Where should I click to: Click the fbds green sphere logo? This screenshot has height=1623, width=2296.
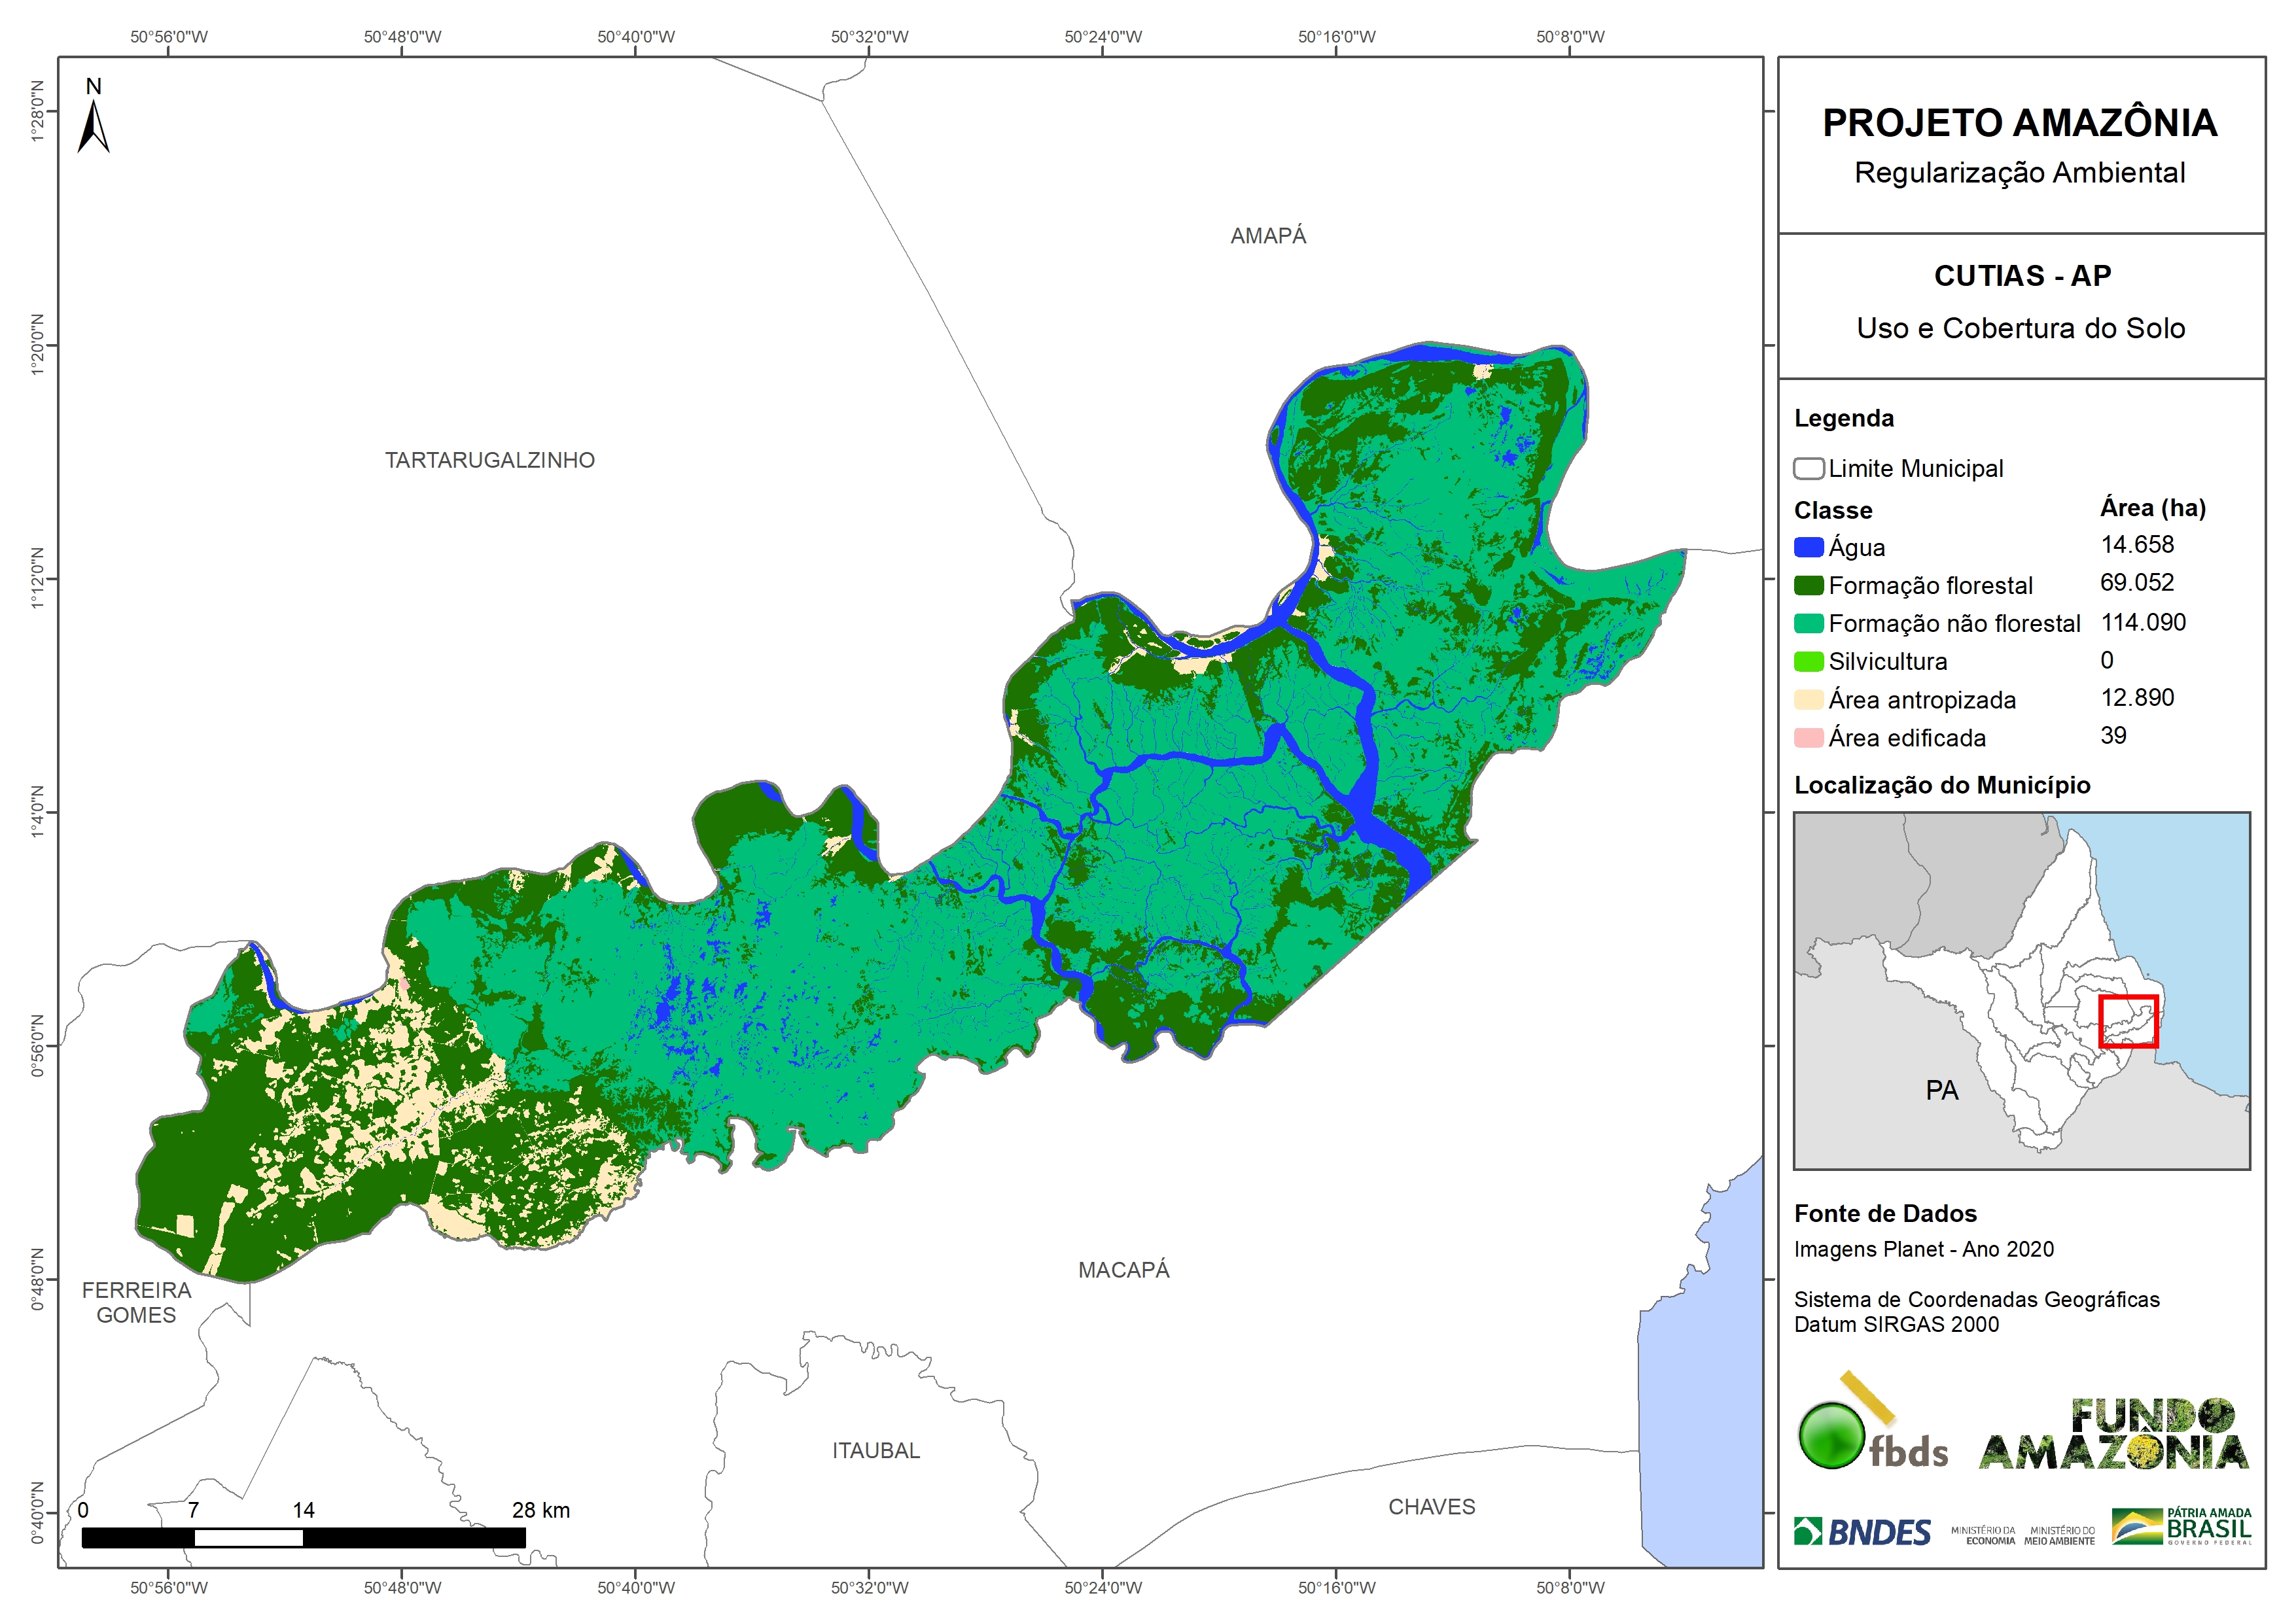tap(1832, 1436)
